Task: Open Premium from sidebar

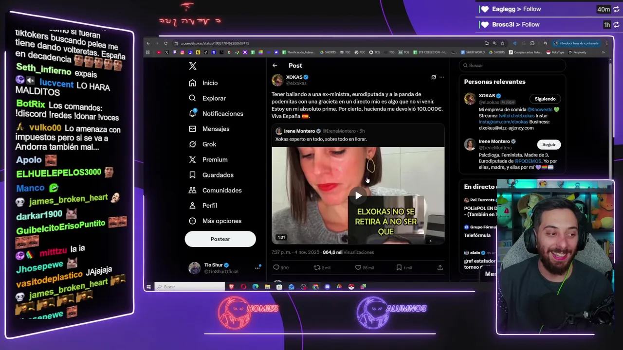Action: [x=208, y=159]
